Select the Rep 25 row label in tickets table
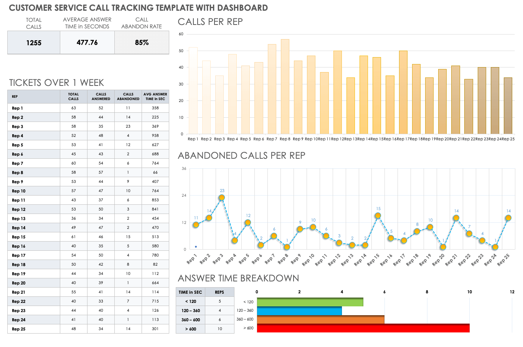Image resolution: width=523 pixels, height=347 pixels. 18,329
